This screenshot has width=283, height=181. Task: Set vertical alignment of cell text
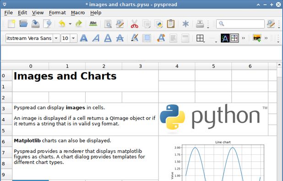pos(185,38)
